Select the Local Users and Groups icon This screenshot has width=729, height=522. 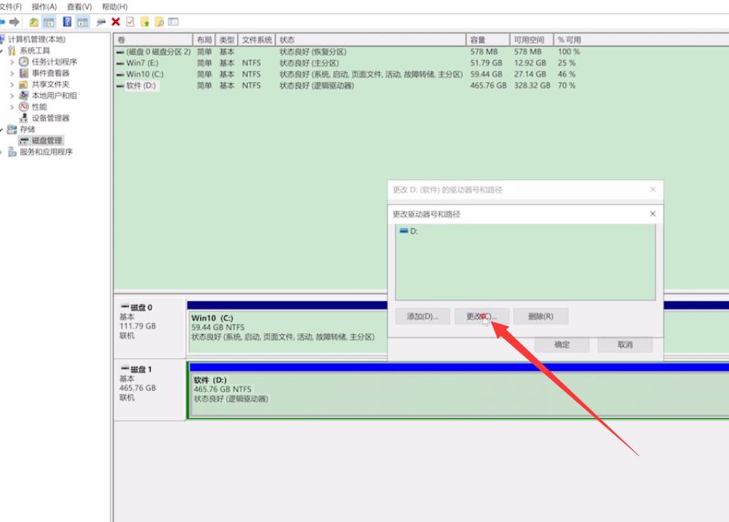coord(24,95)
